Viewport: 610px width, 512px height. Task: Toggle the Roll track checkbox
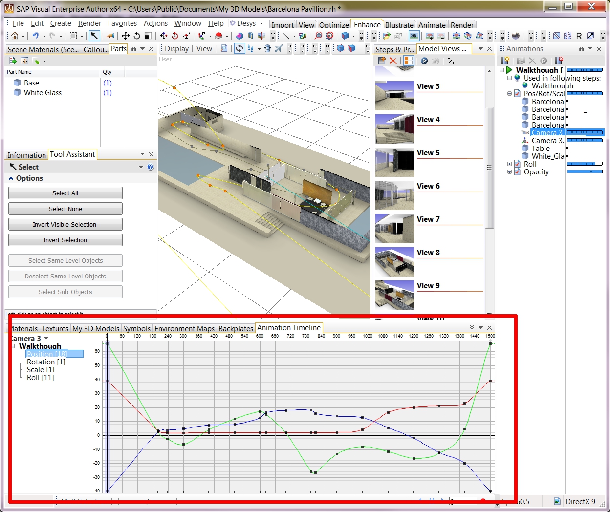(517, 164)
